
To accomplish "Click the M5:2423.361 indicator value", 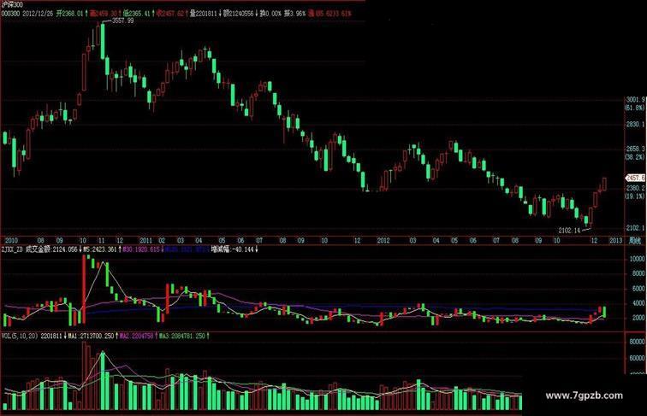I will 101,249.
